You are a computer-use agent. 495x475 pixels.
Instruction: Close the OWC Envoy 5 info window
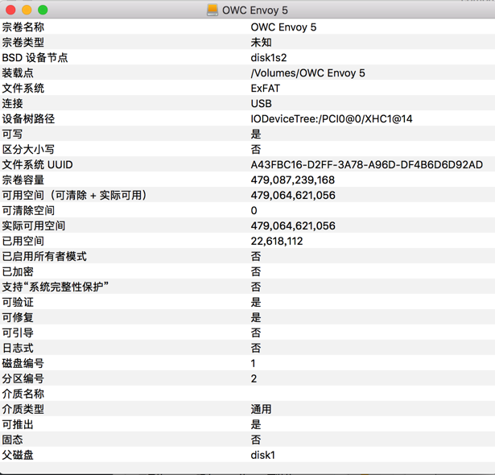click(x=10, y=10)
